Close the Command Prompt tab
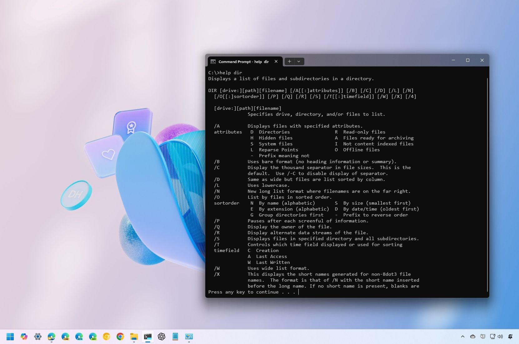Screen dimensions: 519x344 pos(276,61)
